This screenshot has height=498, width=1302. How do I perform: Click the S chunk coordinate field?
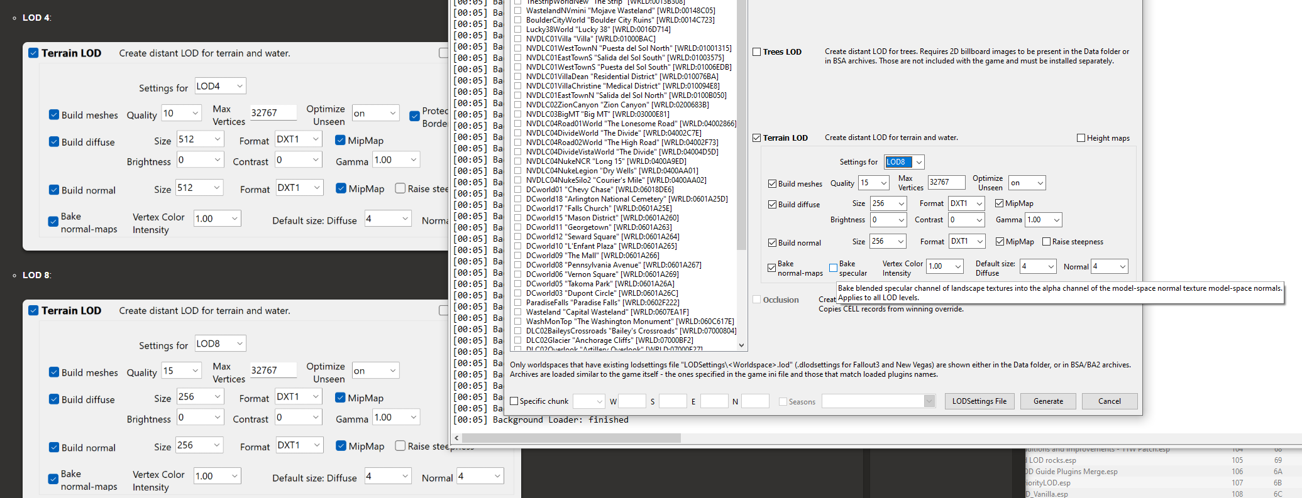tap(673, 401)
